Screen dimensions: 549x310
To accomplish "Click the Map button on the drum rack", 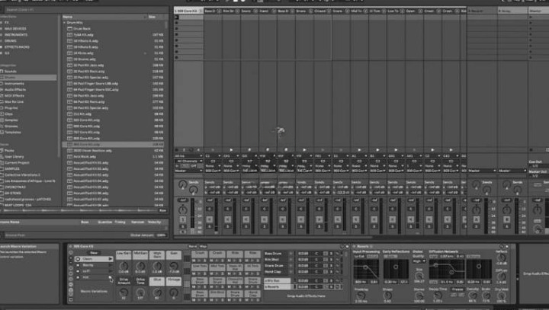I will [x=203, y=247].
